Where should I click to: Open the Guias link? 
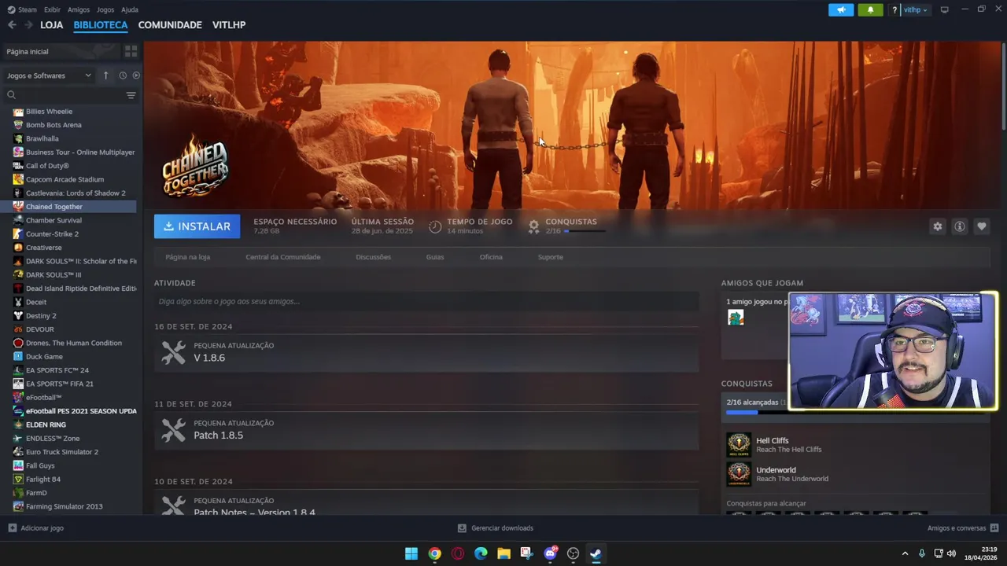click(x=435, y=257)
